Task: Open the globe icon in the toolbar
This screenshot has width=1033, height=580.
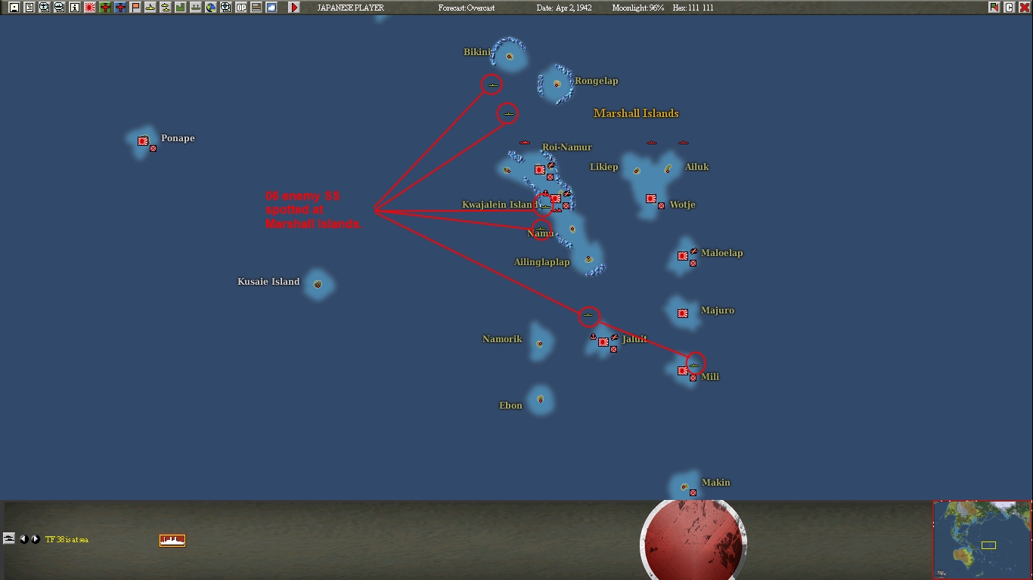Action: click(211, 8)
